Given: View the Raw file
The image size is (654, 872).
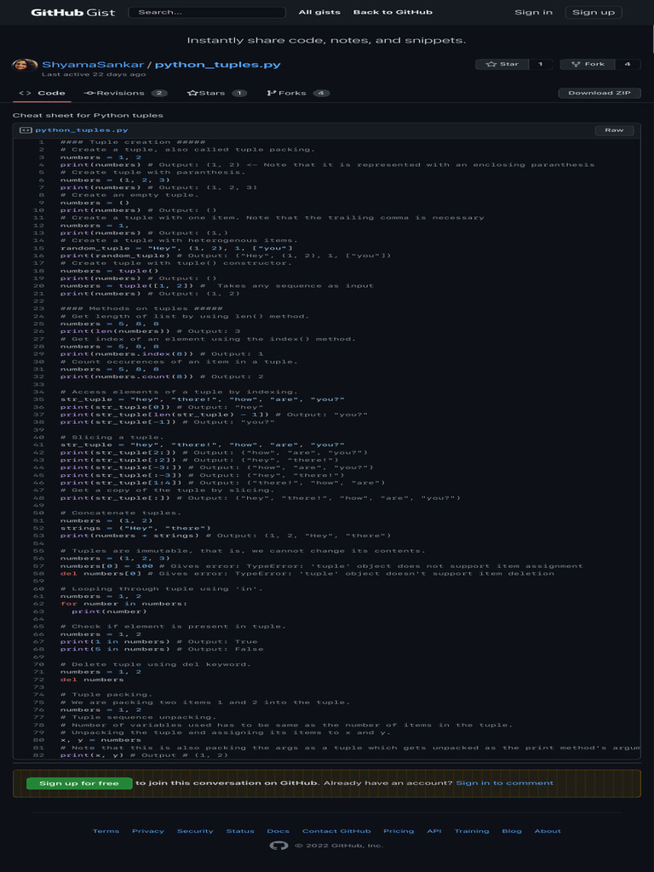Looking at the screenshot, I should pyautogui.click(x=613, y=130).
